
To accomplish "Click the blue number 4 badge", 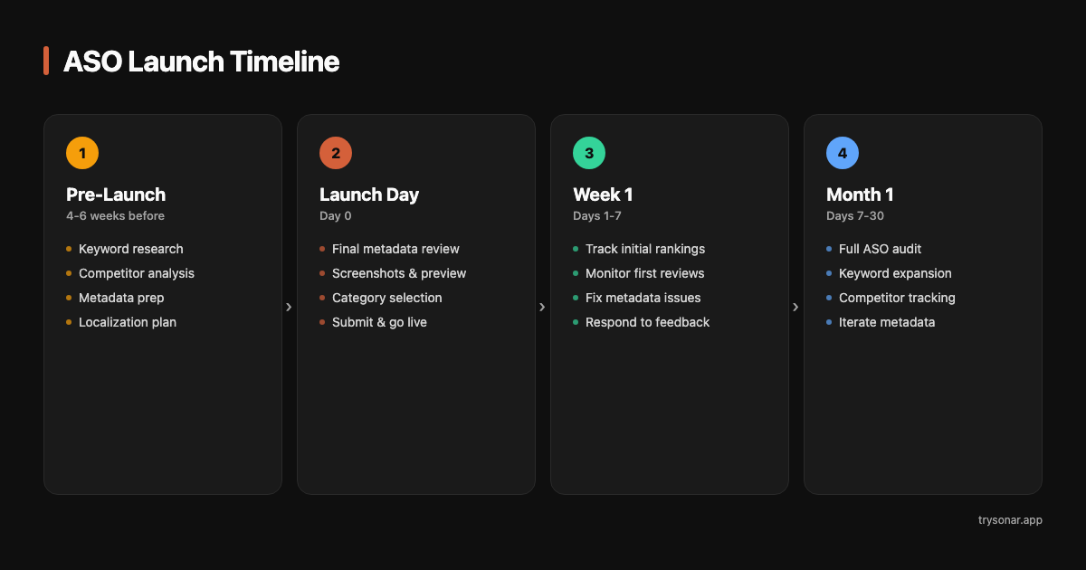I will (x=843, y=152).
